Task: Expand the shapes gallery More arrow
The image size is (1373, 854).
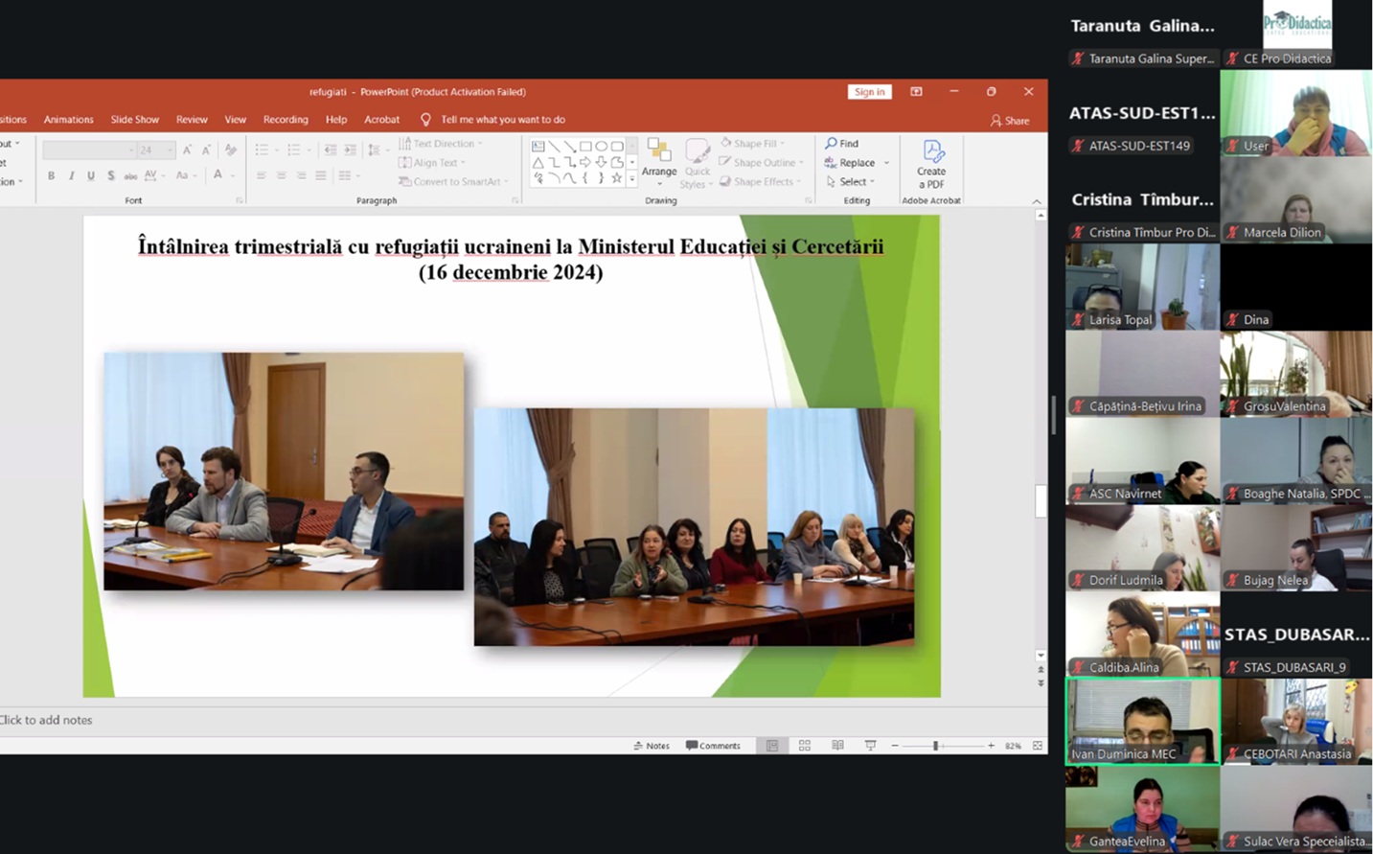Action: click(x=631, y=179)
